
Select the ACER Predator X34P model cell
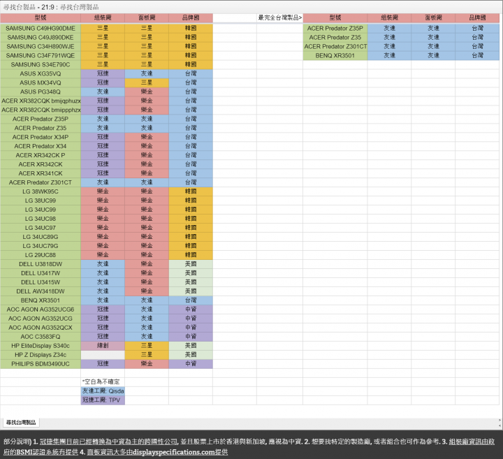(41, 137)
